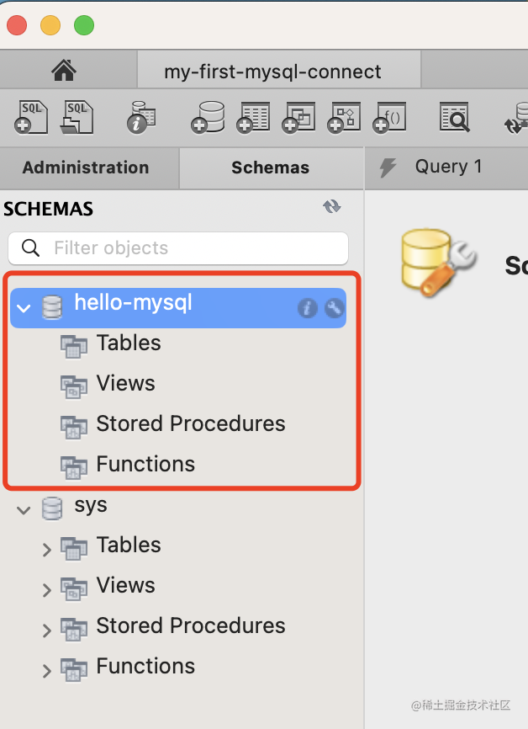Create a new stored procedure icon
This screenshot has width=528, height=729.
[344, 117]
